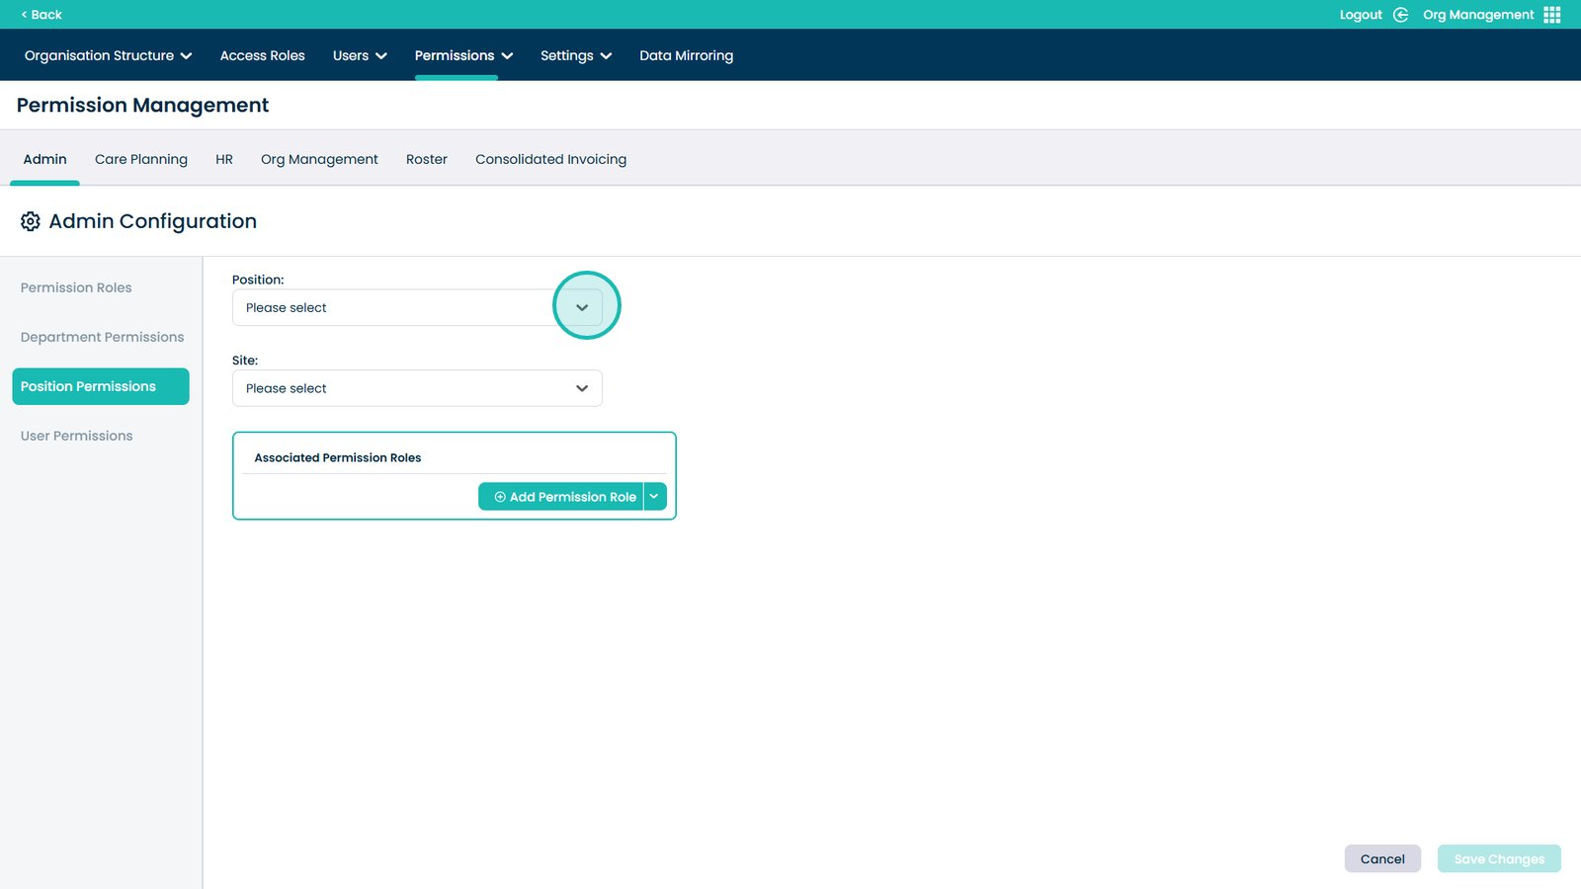Switch to the Consolidated Invoicing tab
Viewport: 1581px width, 889px height.
tap(550, 159)
